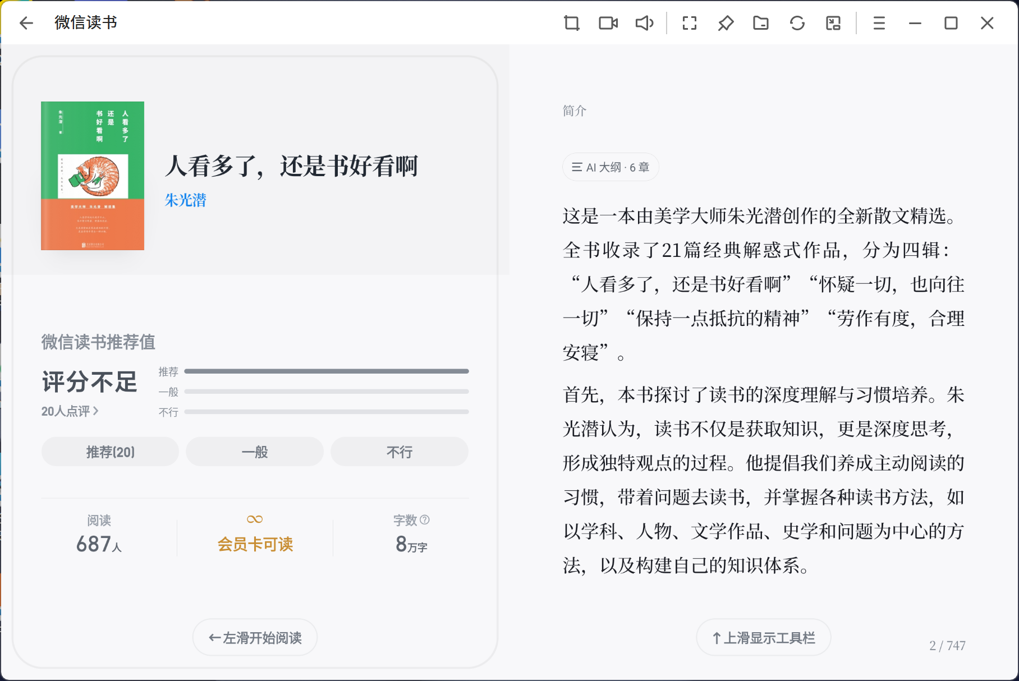The width and height of the screenshot is (1019, 681).
Task: Enter fullscreen mode via toolbar icon
Action: pos(689,23)
